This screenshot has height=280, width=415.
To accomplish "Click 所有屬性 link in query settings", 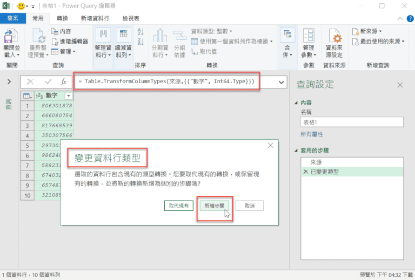I will [x=312, y=133].
